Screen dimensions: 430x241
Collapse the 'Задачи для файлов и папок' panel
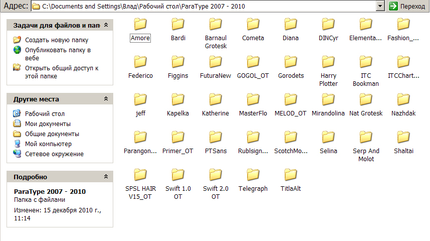pyautogui.click(x=106, y=25)
